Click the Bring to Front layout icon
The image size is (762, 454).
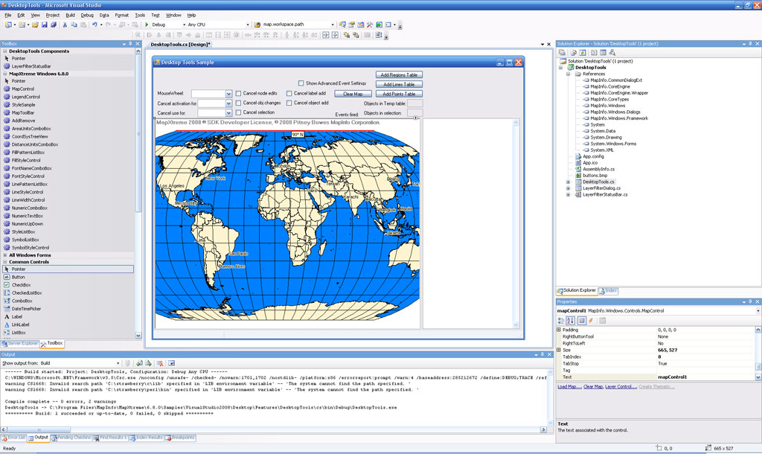pos(347,35)
